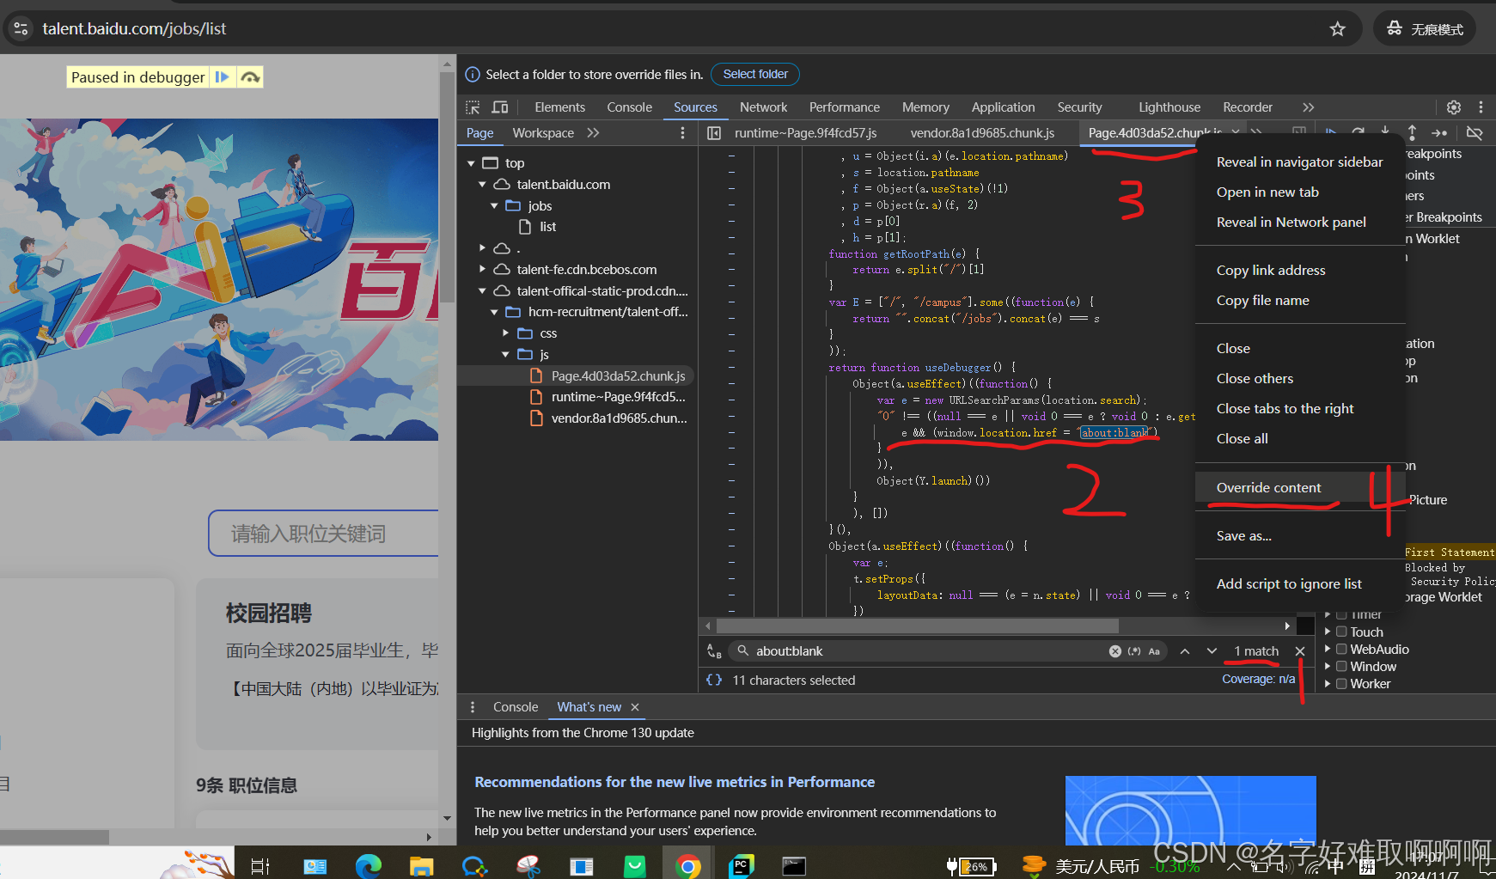The image size is (1496, 879).
Task: Choose Copy link address
Action: pos(1300,270)
